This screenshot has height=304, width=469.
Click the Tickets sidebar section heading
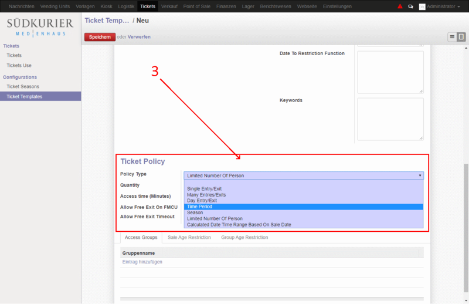pyautogui.click(x=11, y=46)
